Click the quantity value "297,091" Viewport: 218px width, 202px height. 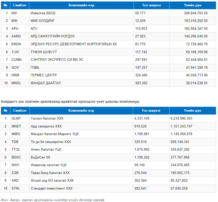click(x=141, y=60)
